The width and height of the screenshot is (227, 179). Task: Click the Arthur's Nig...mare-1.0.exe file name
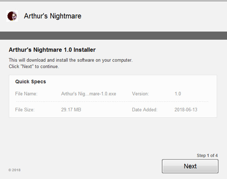(89, 94)
